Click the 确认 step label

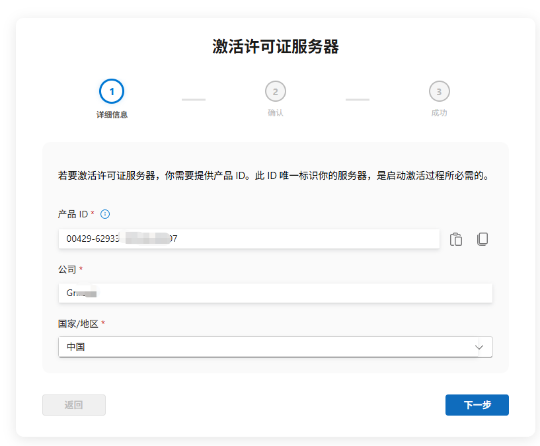click(x=276, y=112)
